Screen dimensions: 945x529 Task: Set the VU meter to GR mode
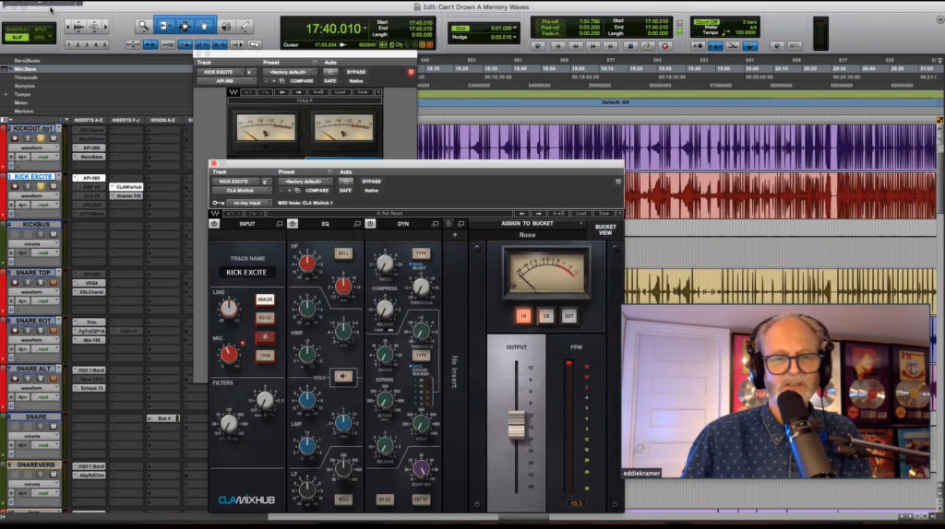[546, 316]
